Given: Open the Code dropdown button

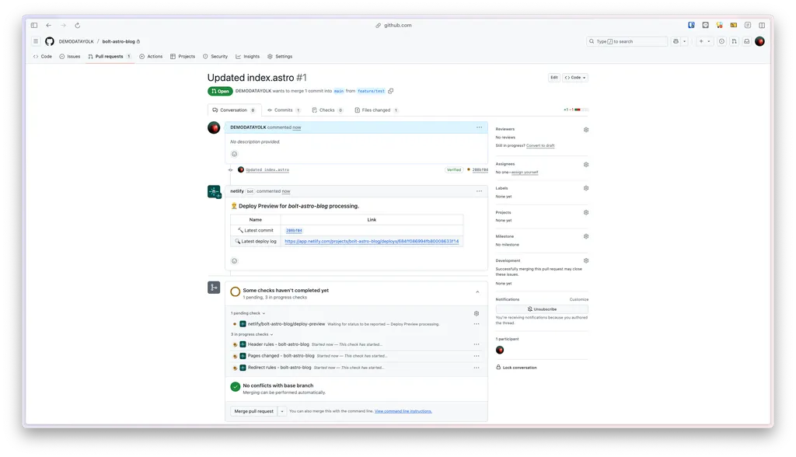Looking at the screenshot, I should coord(575,78).
